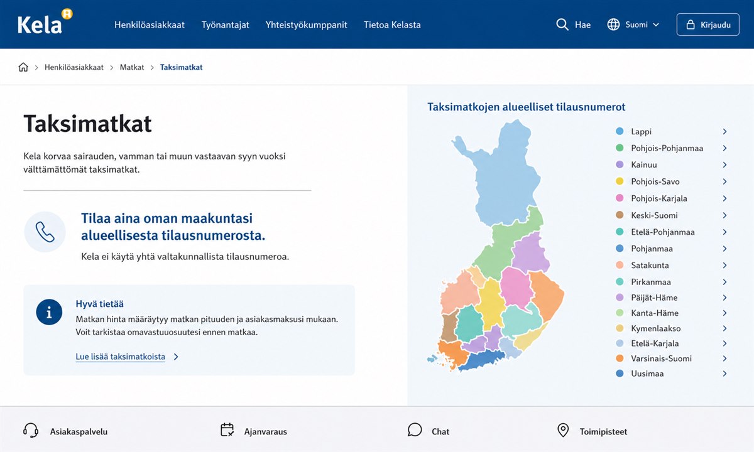This screenshot has width=754, height=452.
Task: Click the Kirjaudu login button
Action: pyautogui.click(x=708, y=24)
